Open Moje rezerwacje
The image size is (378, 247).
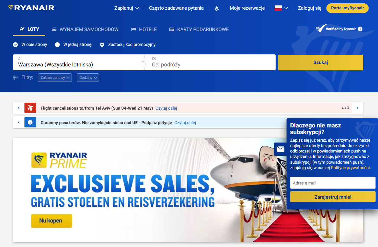[247, 8]
